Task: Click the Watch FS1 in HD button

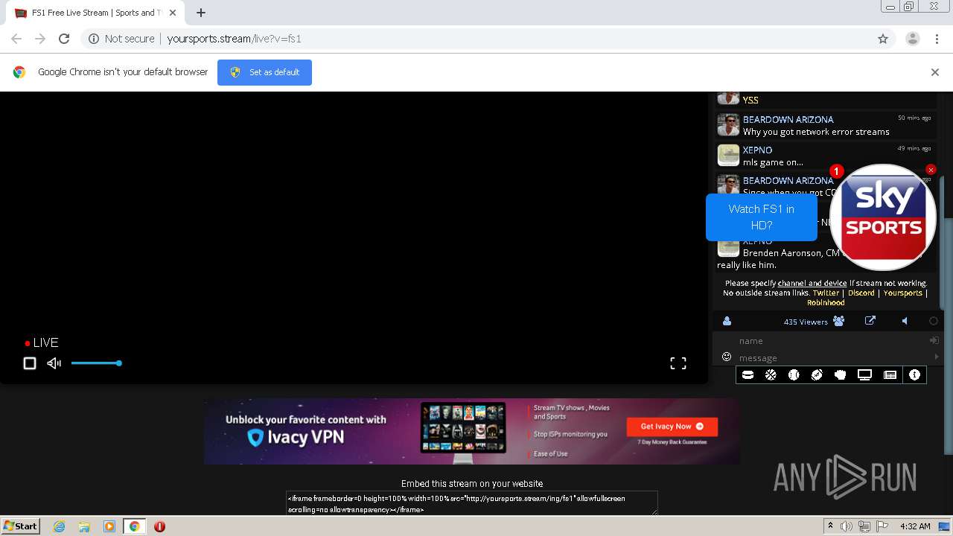Action: click(761, 217)
